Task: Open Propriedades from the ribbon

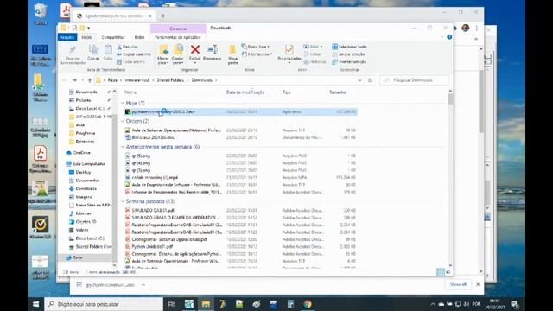Action: (289, 50)
